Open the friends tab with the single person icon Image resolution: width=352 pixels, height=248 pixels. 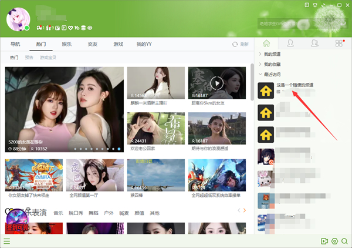point(290,43)
